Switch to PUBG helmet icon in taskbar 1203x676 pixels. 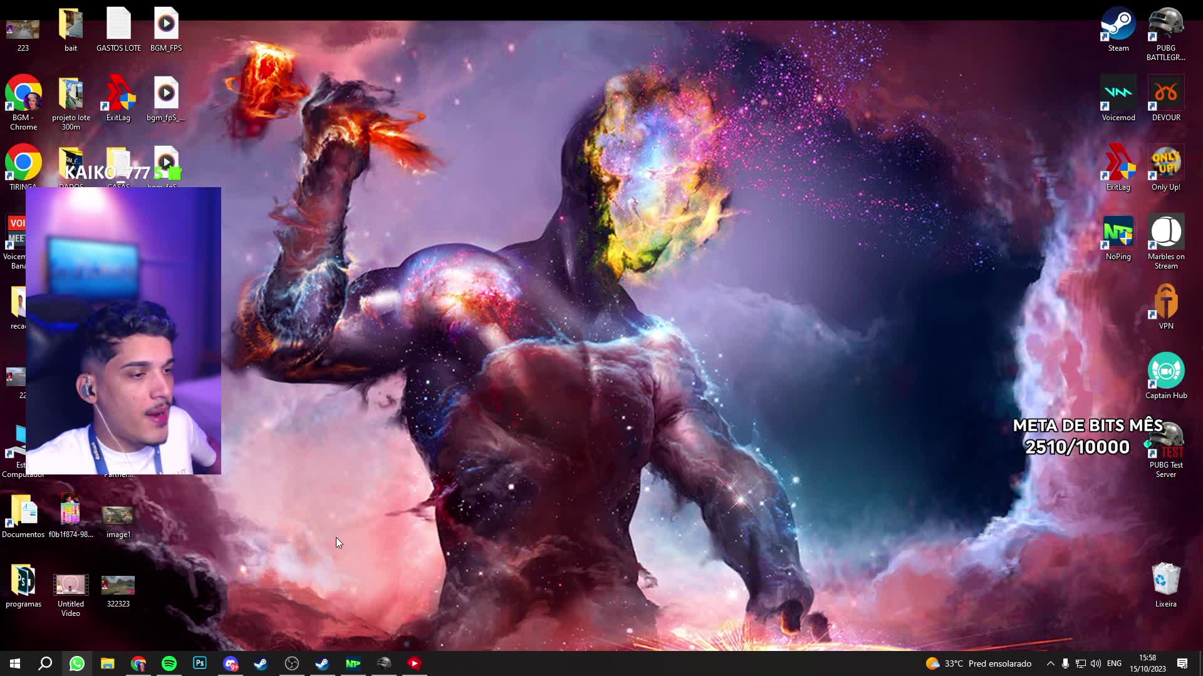coord(384,663)
